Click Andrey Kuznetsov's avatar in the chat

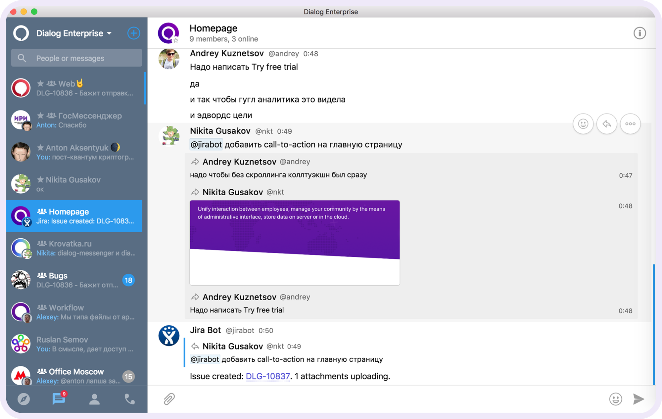(169, 59)
